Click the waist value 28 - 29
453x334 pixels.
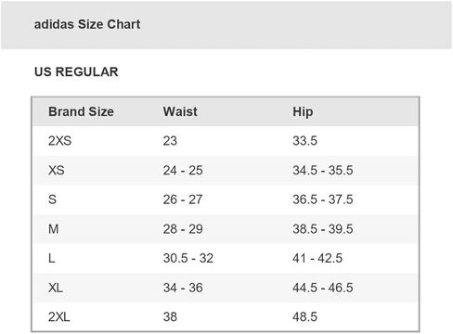pos(183,229)
